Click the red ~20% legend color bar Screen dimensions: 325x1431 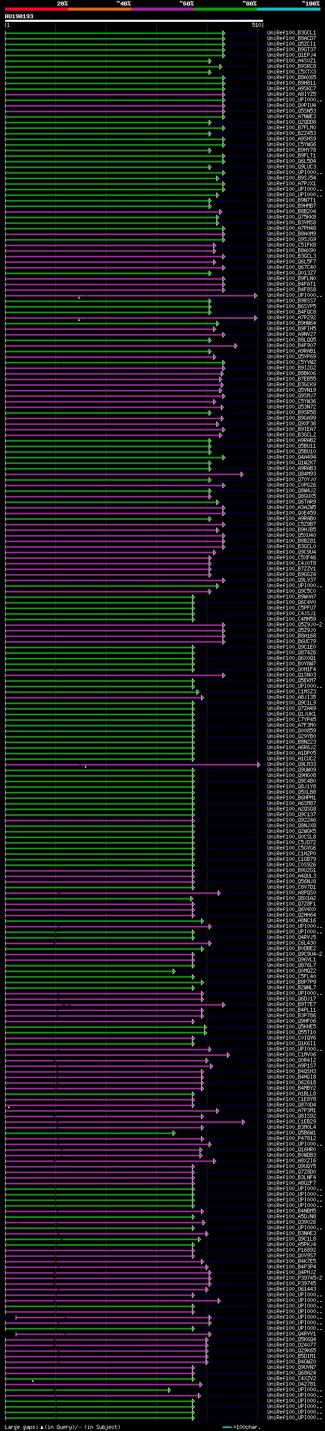coord(36,9)
